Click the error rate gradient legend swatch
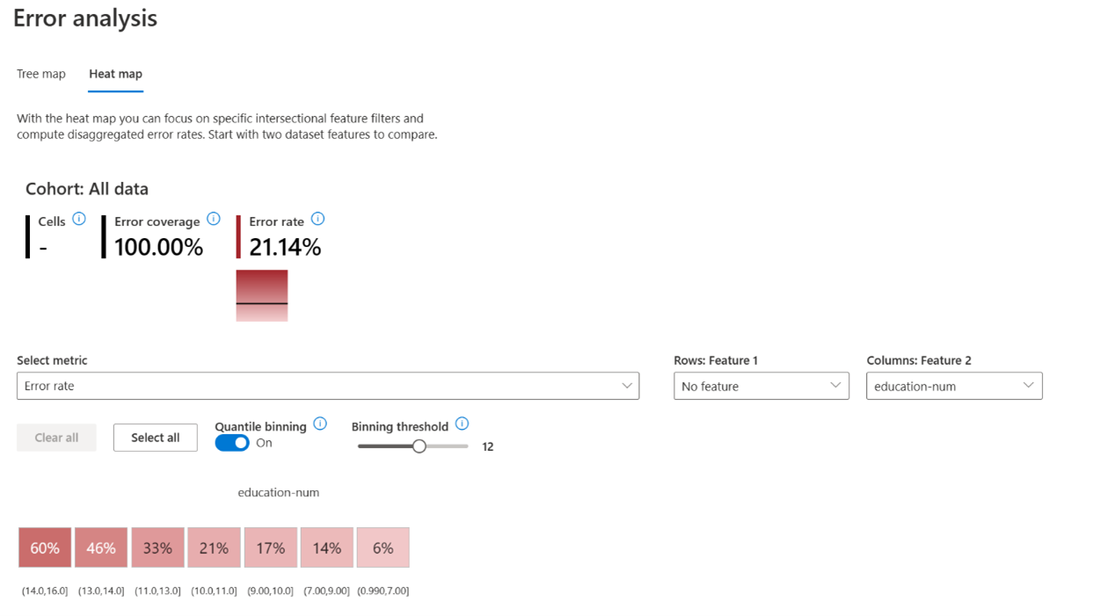Screen dimensions: 1100x616 click(261, 294)
